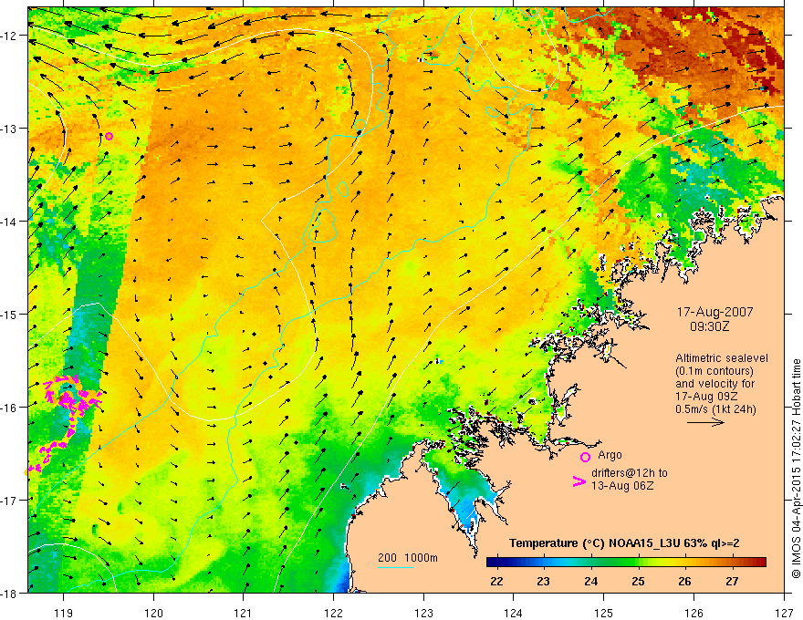Click the vertical IMOS copyright timestamp text
This screenshot has height=620, width=803.
click(796, 469)
